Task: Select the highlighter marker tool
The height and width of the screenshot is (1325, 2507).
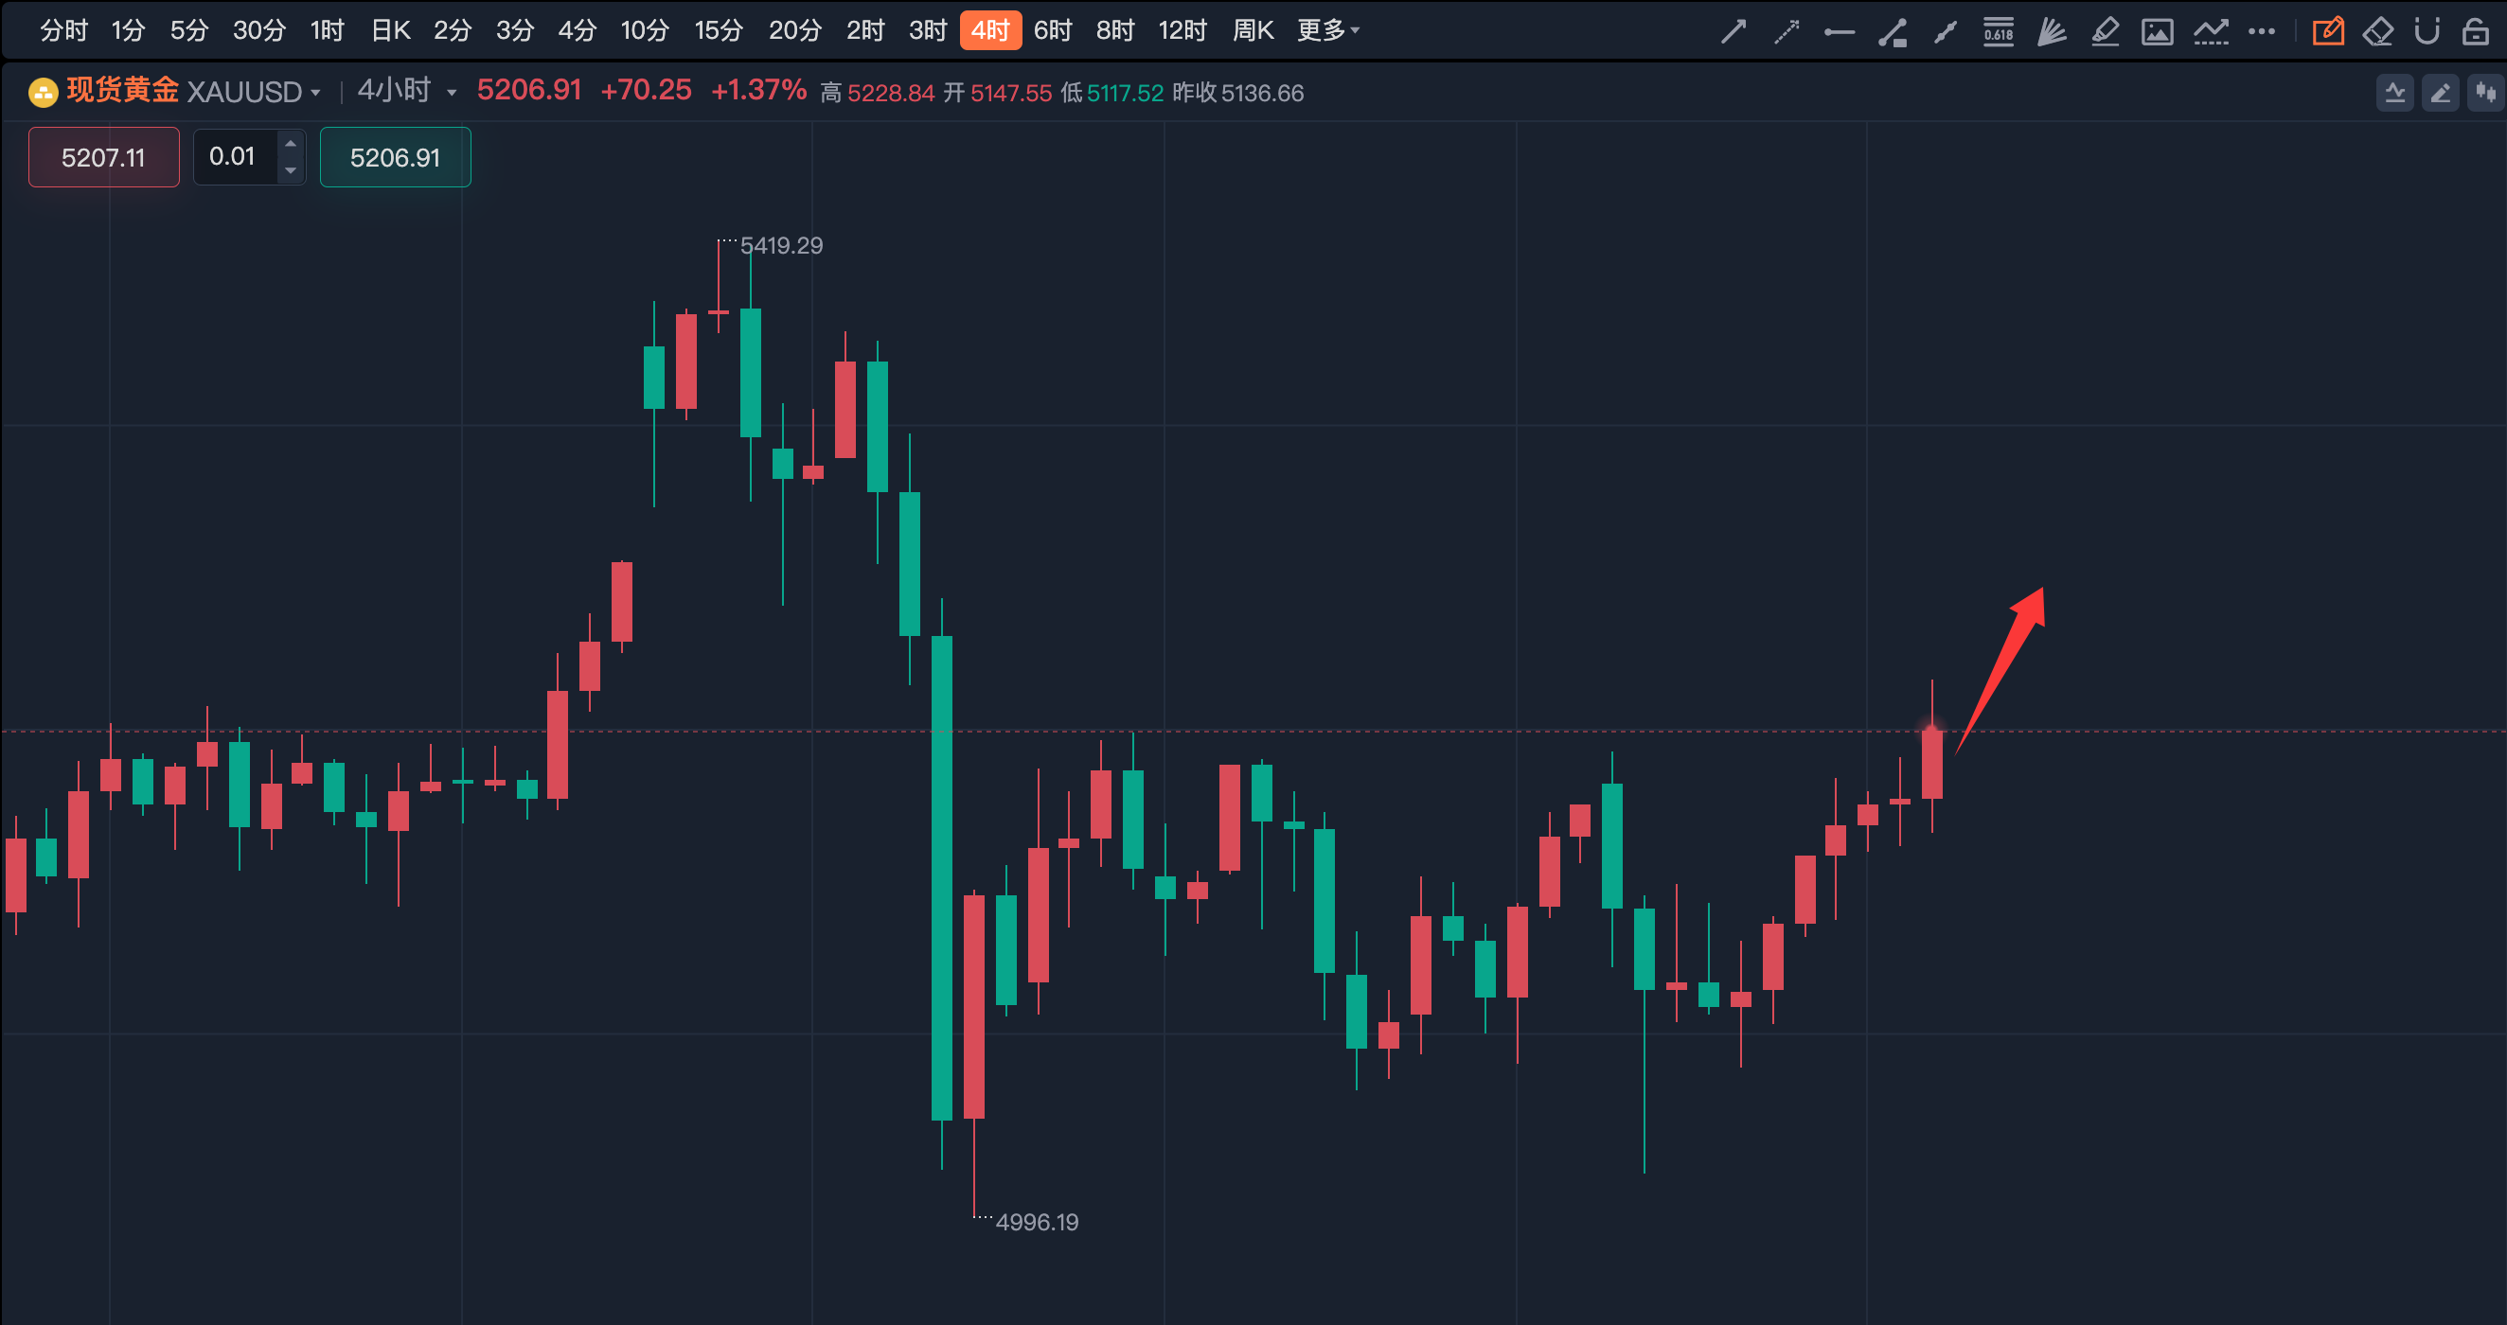Action: (2104, 32)
